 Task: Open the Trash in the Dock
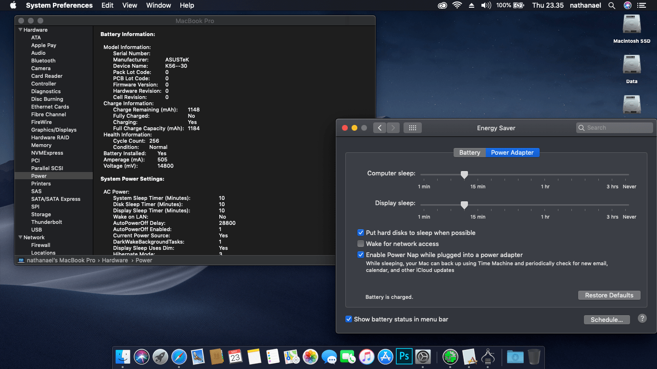point(534,357)
